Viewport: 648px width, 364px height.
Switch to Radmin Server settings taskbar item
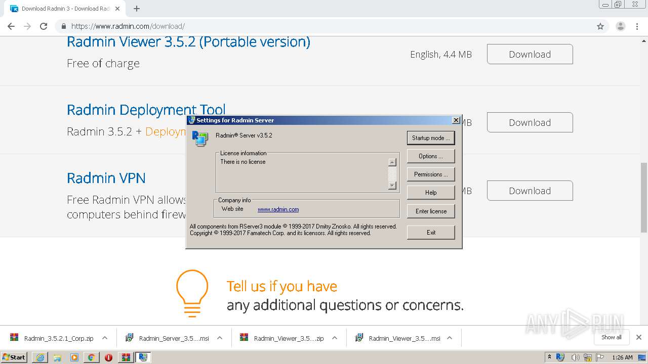pyautogui.click(x=143, y=357)
